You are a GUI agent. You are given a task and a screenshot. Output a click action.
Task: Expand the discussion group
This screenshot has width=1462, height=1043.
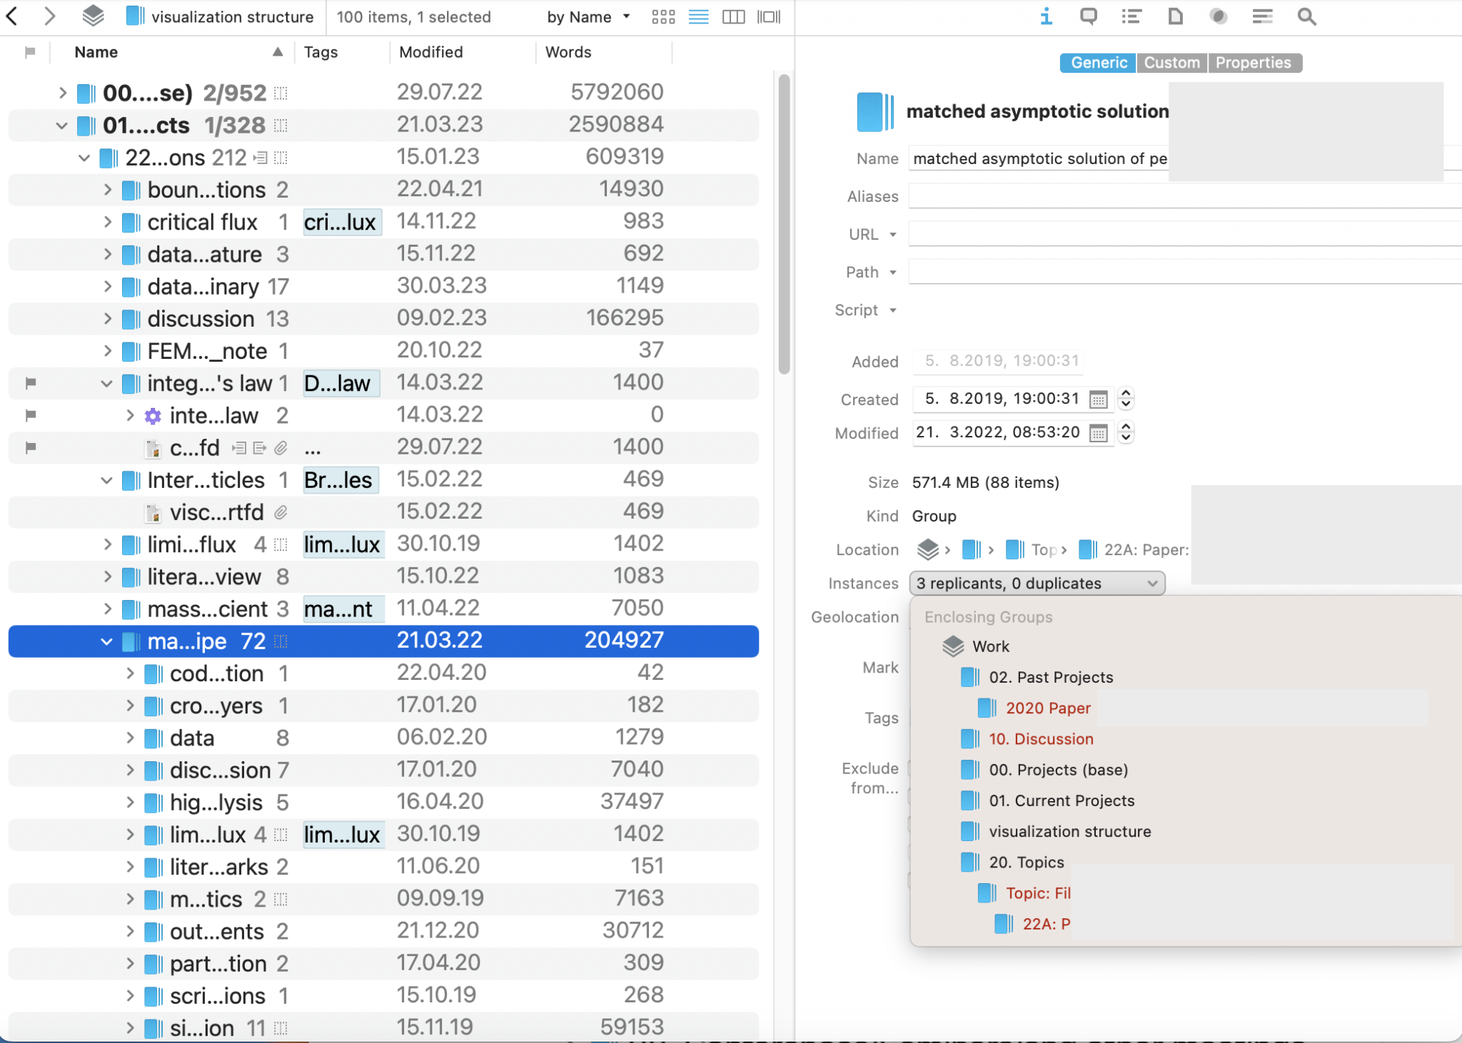point(108,319)
